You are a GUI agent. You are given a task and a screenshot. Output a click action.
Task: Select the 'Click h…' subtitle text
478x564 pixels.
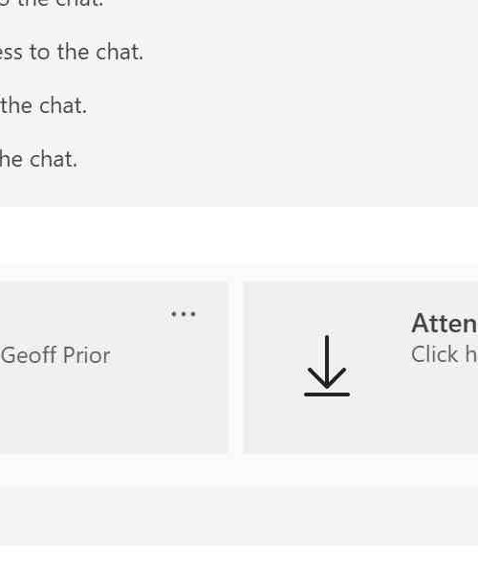(x=445, y=354)
